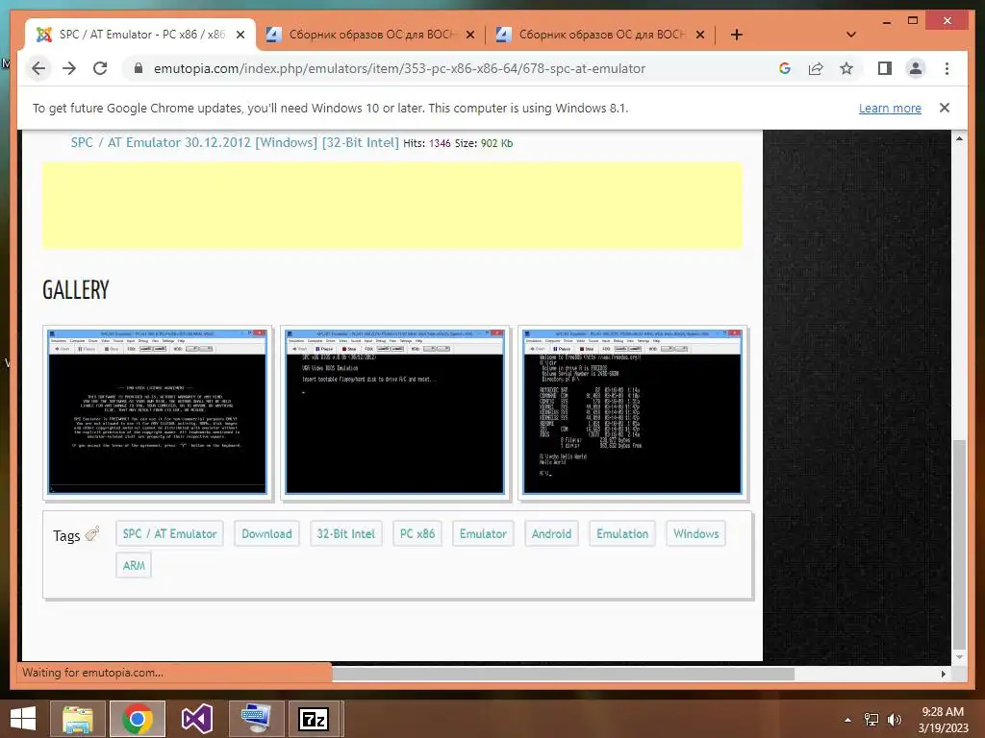This screenshot has height=738, width=985.
Task: Open the network tray icon
Action: click(871, 720)
